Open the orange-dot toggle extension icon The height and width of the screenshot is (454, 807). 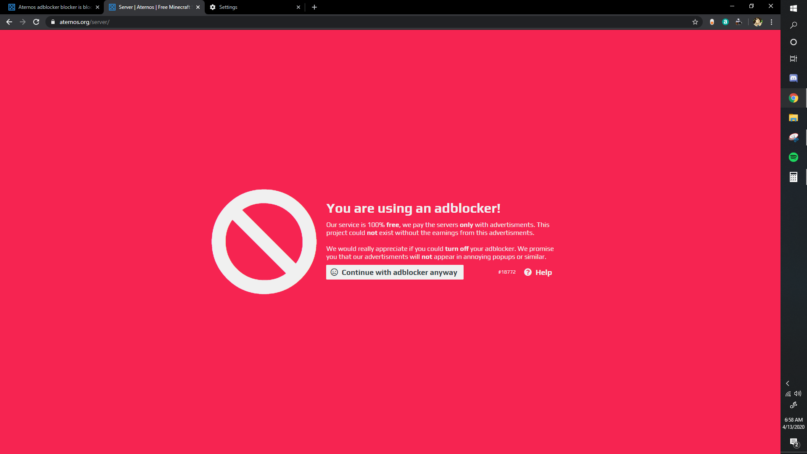712,22
